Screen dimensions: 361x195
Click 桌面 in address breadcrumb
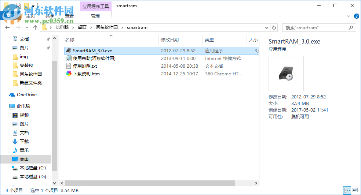[x=82, y=27]
